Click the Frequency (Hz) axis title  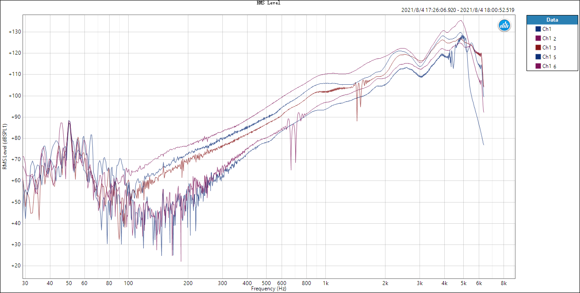269,289
